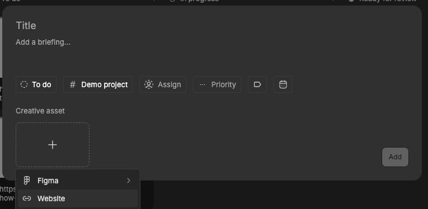Open the due date calendar icon
Viewport: 428px width, 209px height.
[283, 84]
